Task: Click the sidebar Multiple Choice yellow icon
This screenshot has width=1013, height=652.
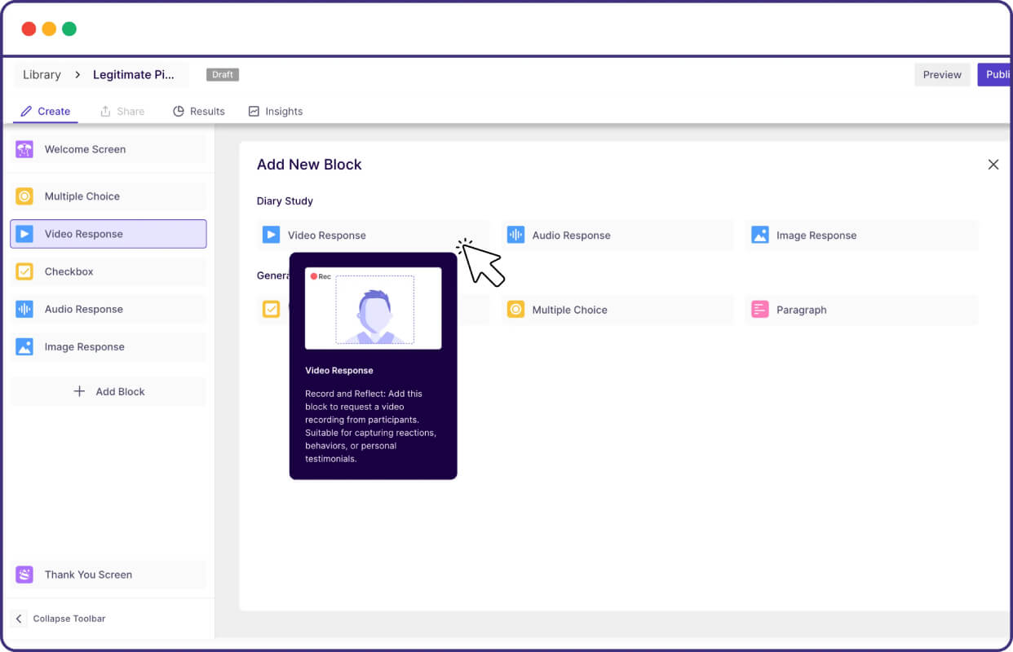Action: pos(24,196)
